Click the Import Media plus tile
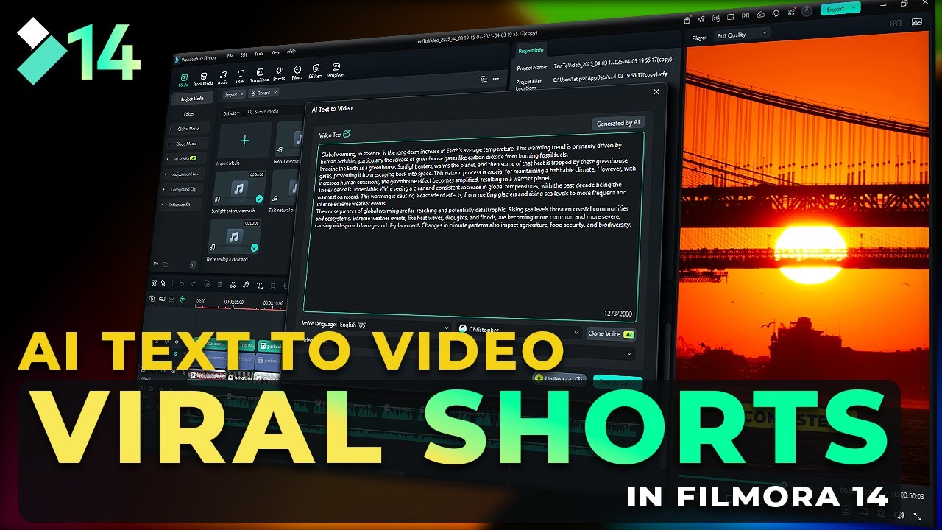Image resolution: width=942 pixels, height=530 pixels. coord(244,140)
